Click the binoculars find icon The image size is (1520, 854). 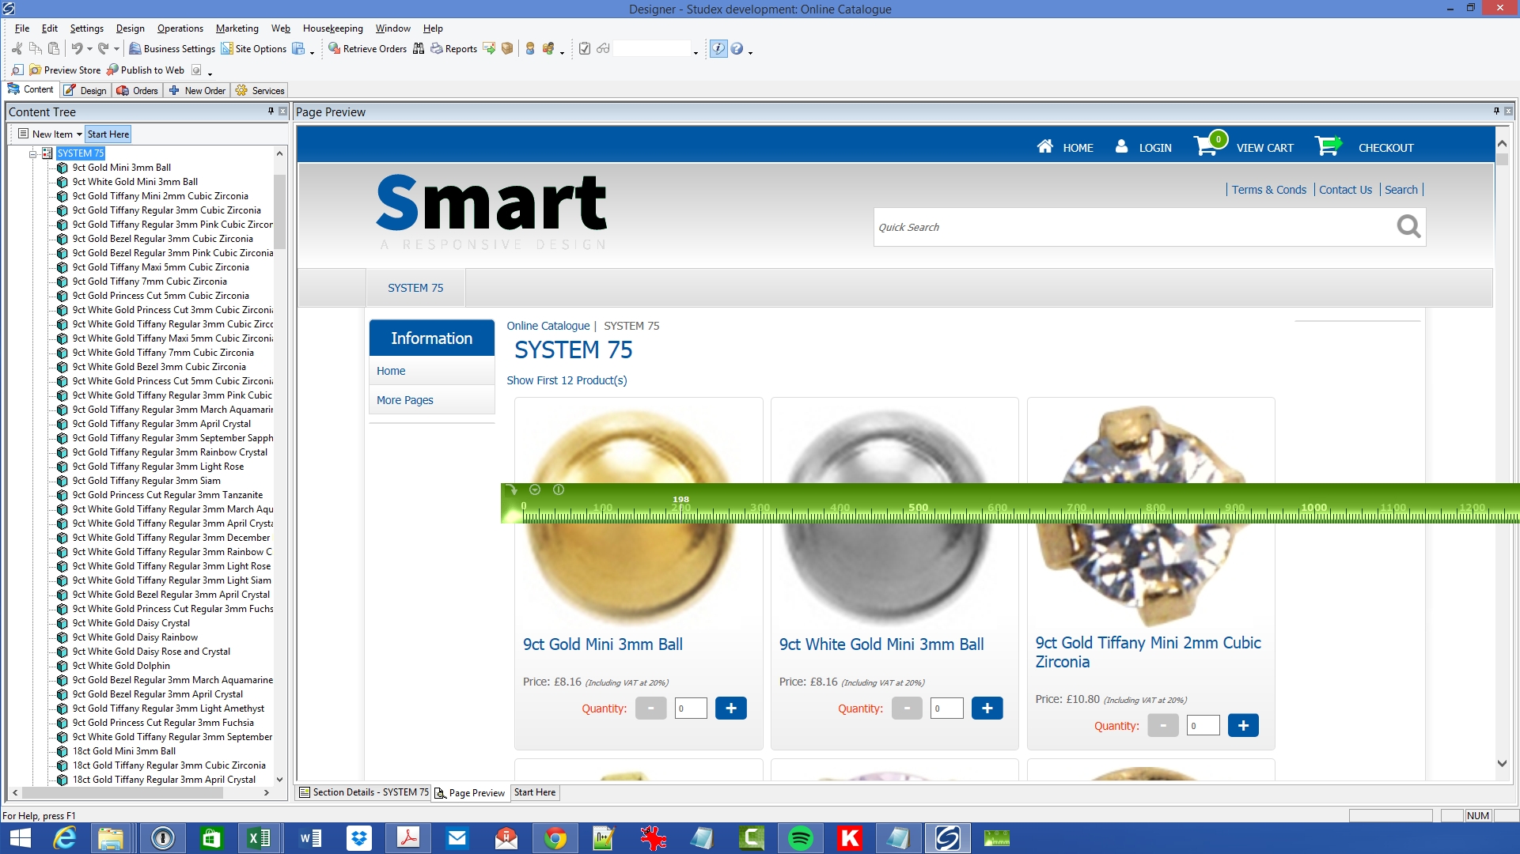[419, 49]
